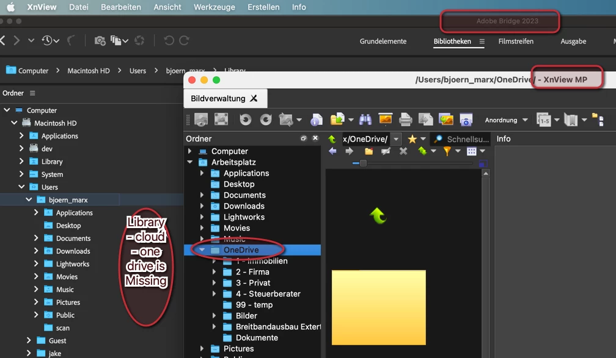Select the yellow folder thumbnail in XnView
This screenshot has height=358, width=616.
coord(378,307)
